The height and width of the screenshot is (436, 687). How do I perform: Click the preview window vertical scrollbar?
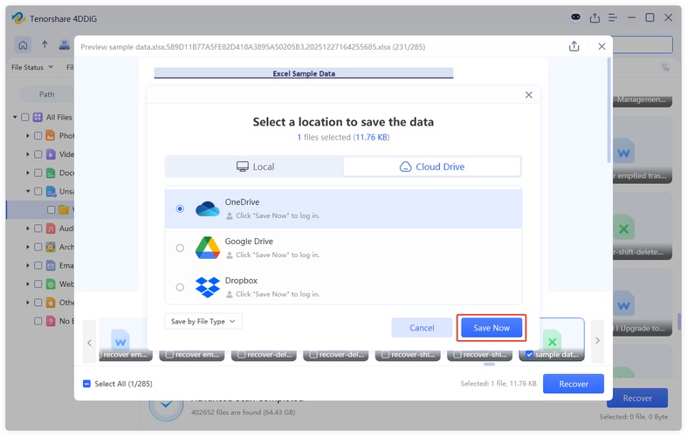(x=608, y=111)
